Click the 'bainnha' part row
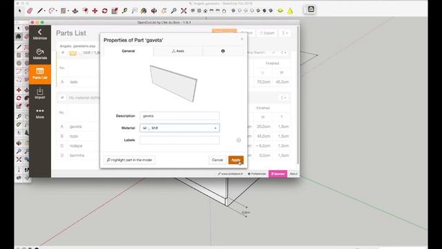 pyautogui.click(x=174, y=155)
